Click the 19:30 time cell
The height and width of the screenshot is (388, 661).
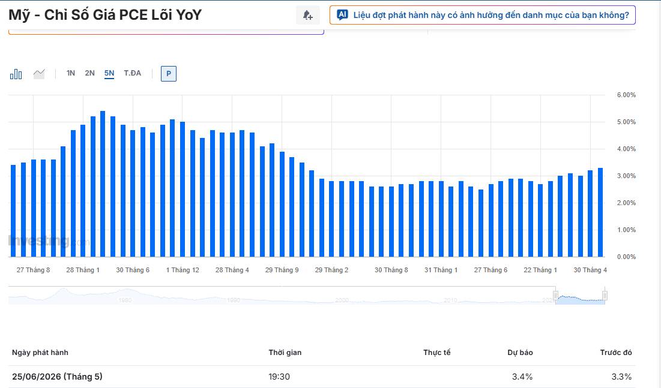(x=279, y=377)
